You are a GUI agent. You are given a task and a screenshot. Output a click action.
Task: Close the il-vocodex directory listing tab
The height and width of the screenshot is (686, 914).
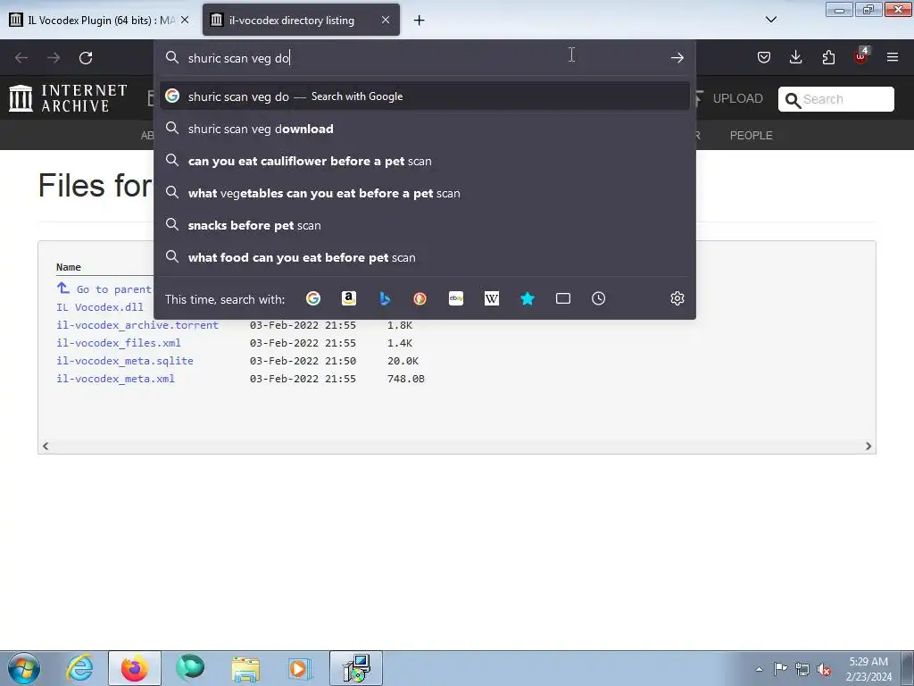pyautogui.click(x=386, y=20)
